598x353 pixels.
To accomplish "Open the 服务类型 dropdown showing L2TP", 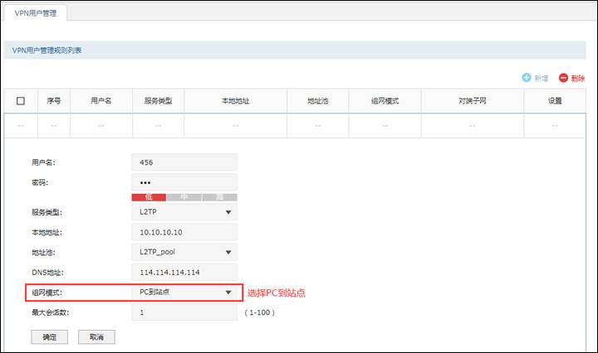I will pos(184,213).
